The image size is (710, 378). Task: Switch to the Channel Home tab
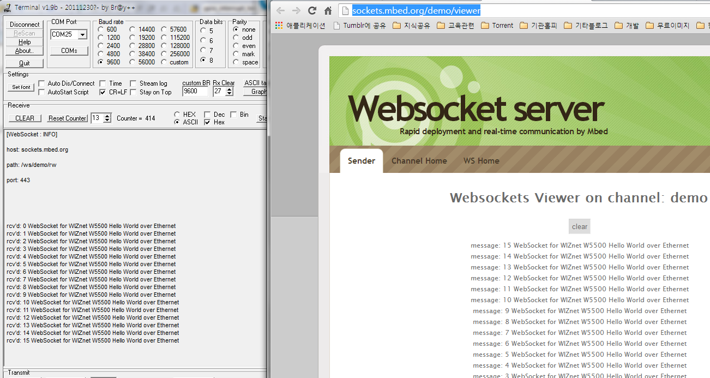pyautogui.click(x=419, y=161)
